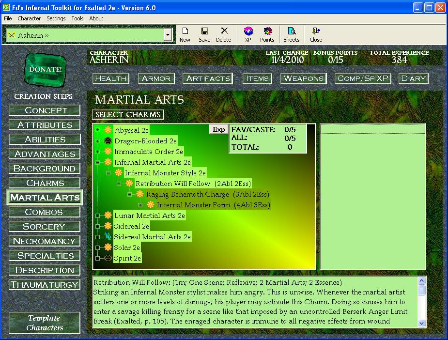Collapse the Infernal Martial Arts 2e node

tap(97, 162)
